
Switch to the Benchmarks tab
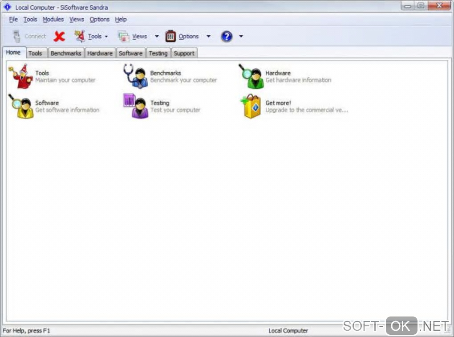click(x=66, y=53)
